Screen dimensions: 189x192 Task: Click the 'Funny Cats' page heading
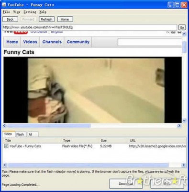pyautogui.click(x=19, y=52)
